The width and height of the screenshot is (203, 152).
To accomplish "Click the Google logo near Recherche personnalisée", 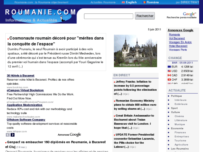I will (x=190, y=14).
